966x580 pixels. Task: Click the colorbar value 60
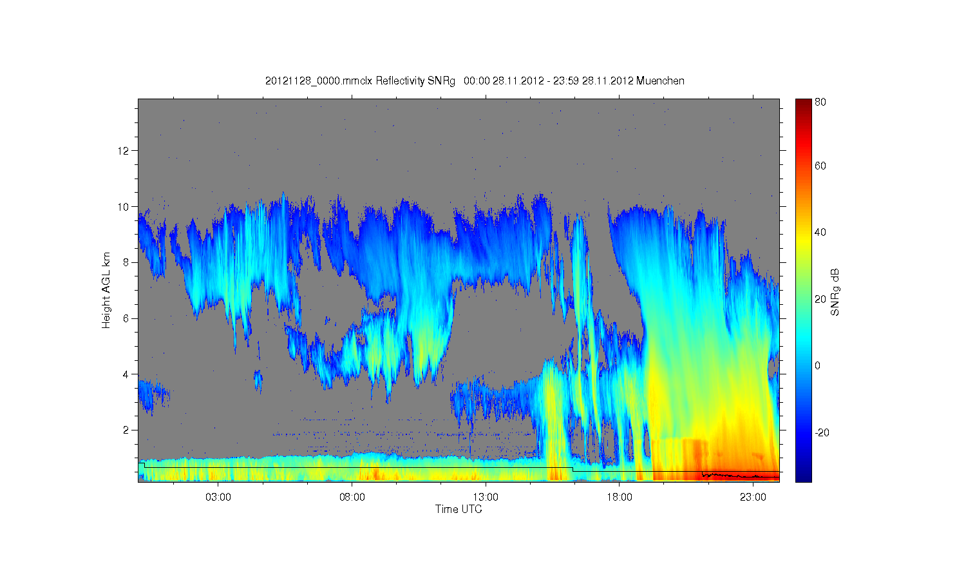(x=820, y=166)
